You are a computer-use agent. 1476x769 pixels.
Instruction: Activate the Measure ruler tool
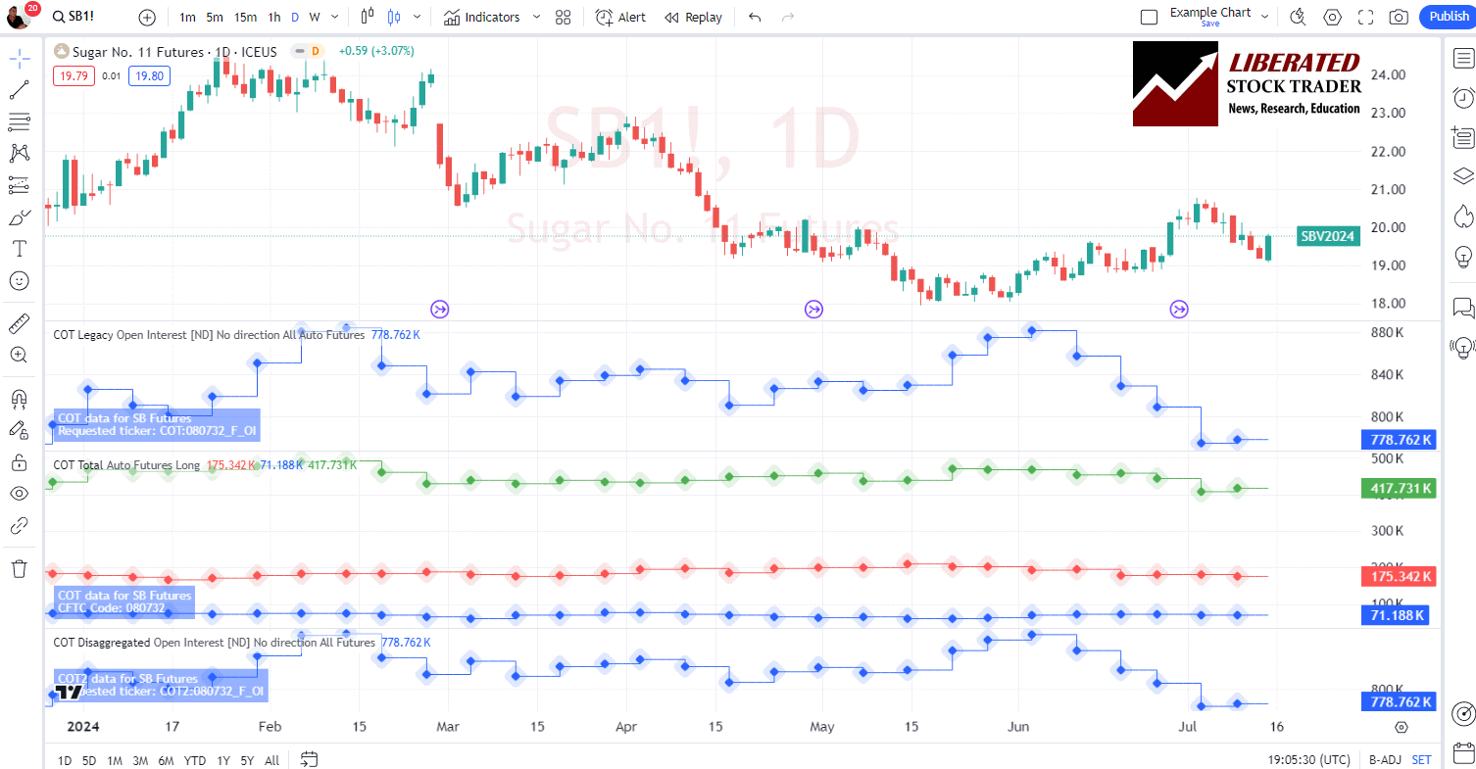point(19,322)
